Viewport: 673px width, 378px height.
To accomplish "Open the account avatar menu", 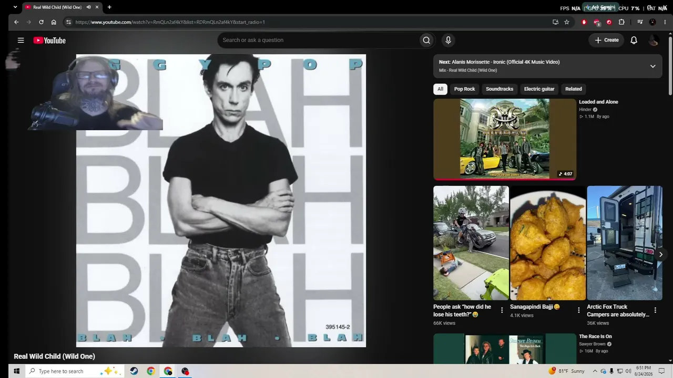I will coord(653,40).
